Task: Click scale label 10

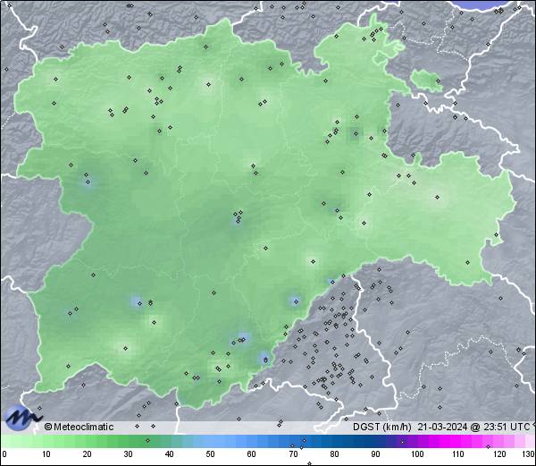Action: [46, 454]
